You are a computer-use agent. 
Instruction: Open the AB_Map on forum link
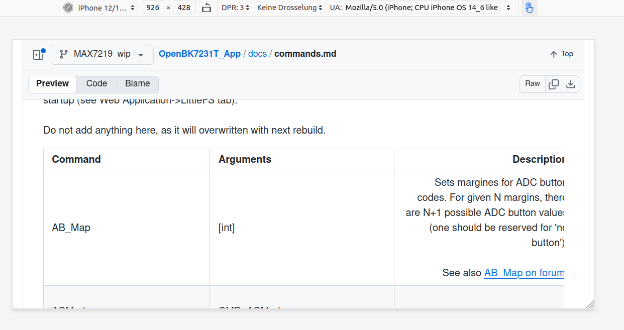524,273
